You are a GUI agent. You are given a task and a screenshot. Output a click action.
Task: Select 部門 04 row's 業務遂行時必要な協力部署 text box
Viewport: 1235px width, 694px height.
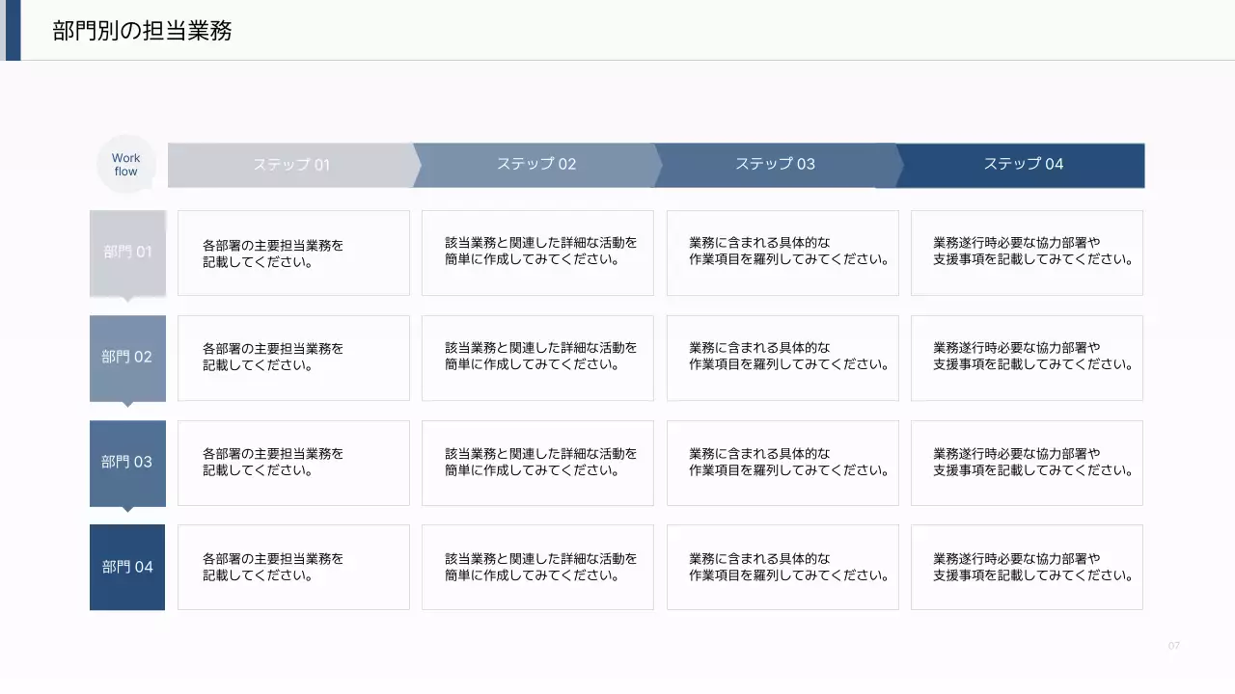(x=1027, y=567)
